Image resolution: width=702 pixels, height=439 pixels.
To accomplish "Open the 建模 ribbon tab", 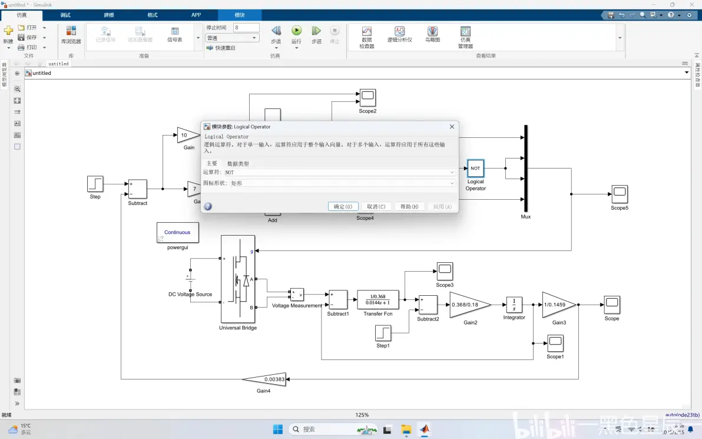I will click(x=109, y=15).
